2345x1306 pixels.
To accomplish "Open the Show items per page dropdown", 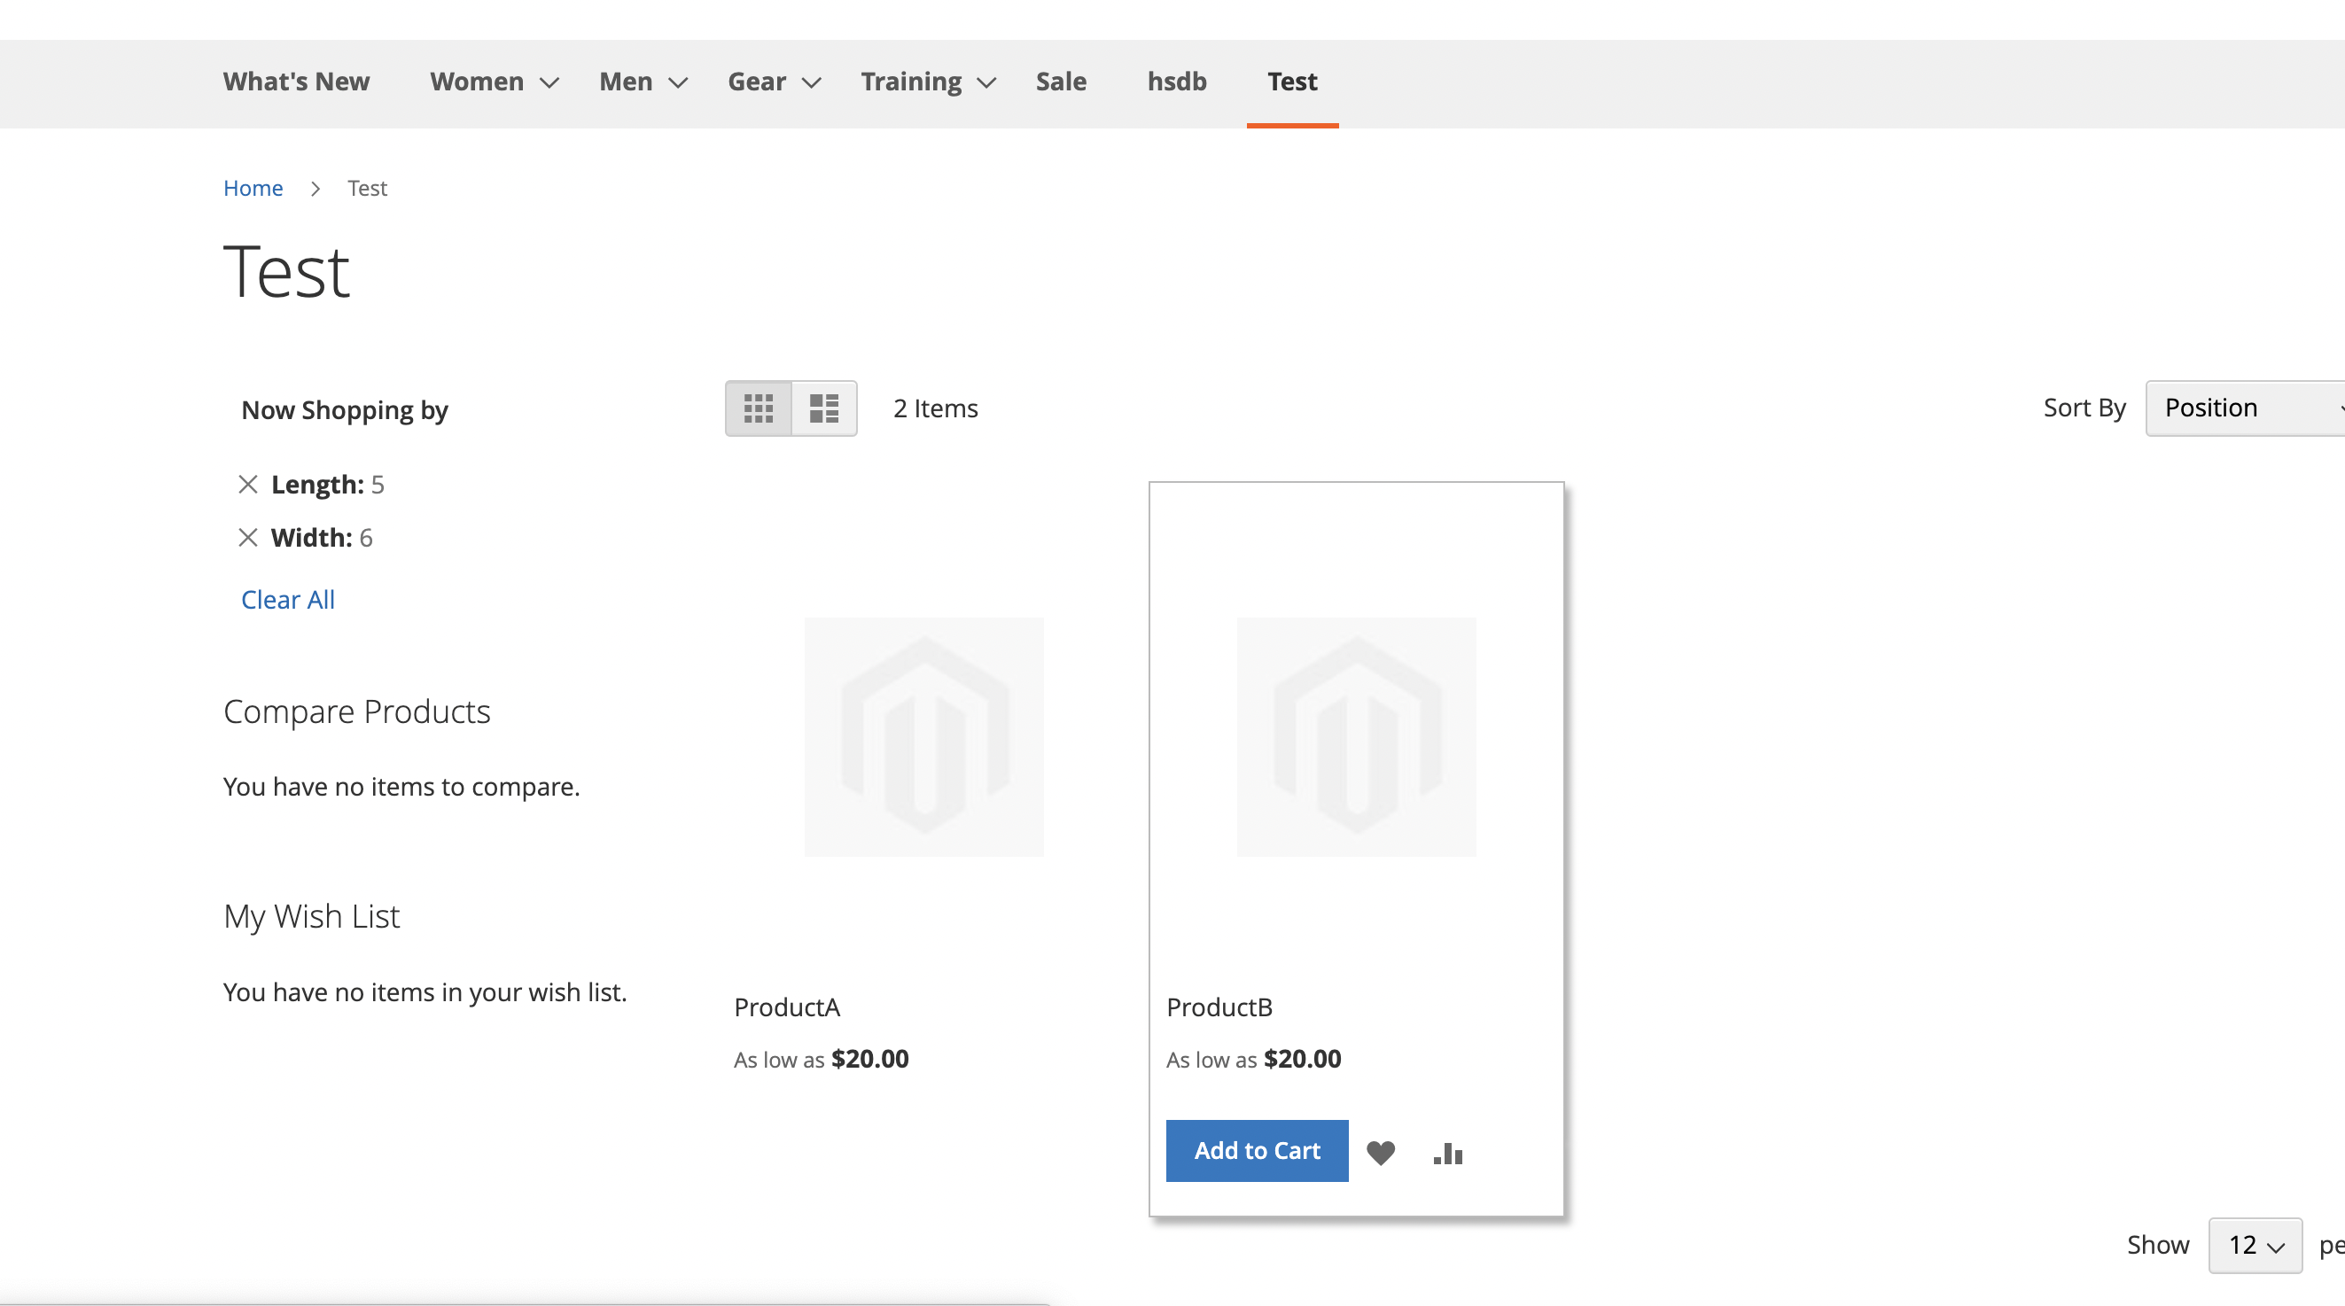I will click(2253, 1245).
